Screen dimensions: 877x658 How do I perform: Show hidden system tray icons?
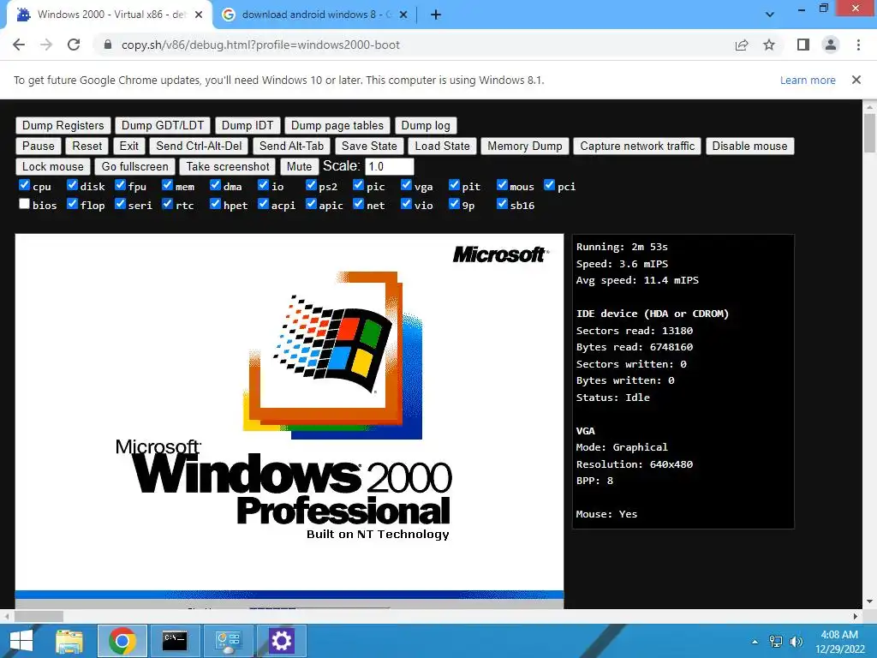pos(755,642)
